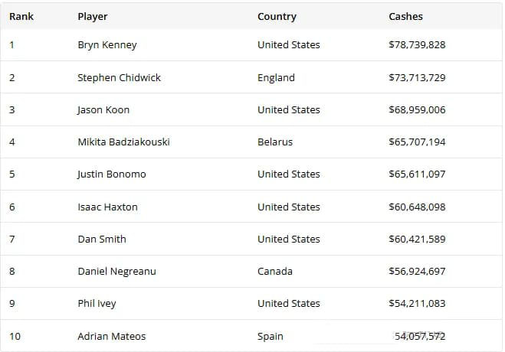Choose Phil Ivey from the list
The image size is (505, 352).
[97, 303]
